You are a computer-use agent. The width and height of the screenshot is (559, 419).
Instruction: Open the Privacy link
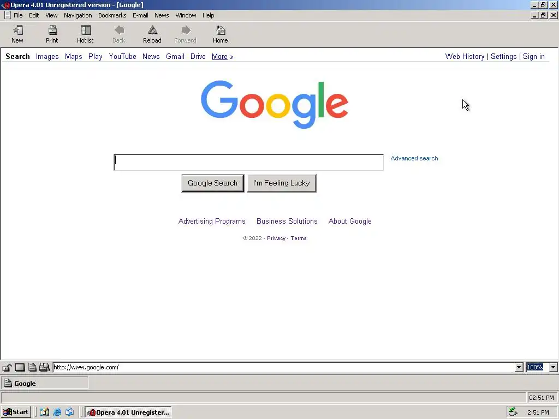tap(276, 238)
